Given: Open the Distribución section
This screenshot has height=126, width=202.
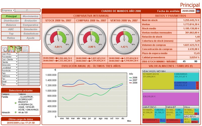Looking at the screenshot, I should point(11,21).
